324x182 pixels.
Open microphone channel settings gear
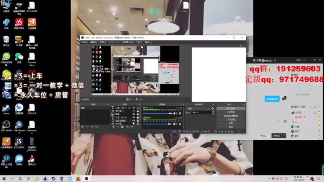click(x=180, y=114)
